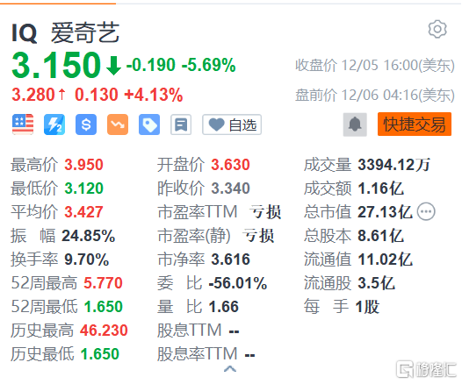Click the orange downtrend chart icon
The height and width of the screenshot is (384, 462).
click(118, 124)
